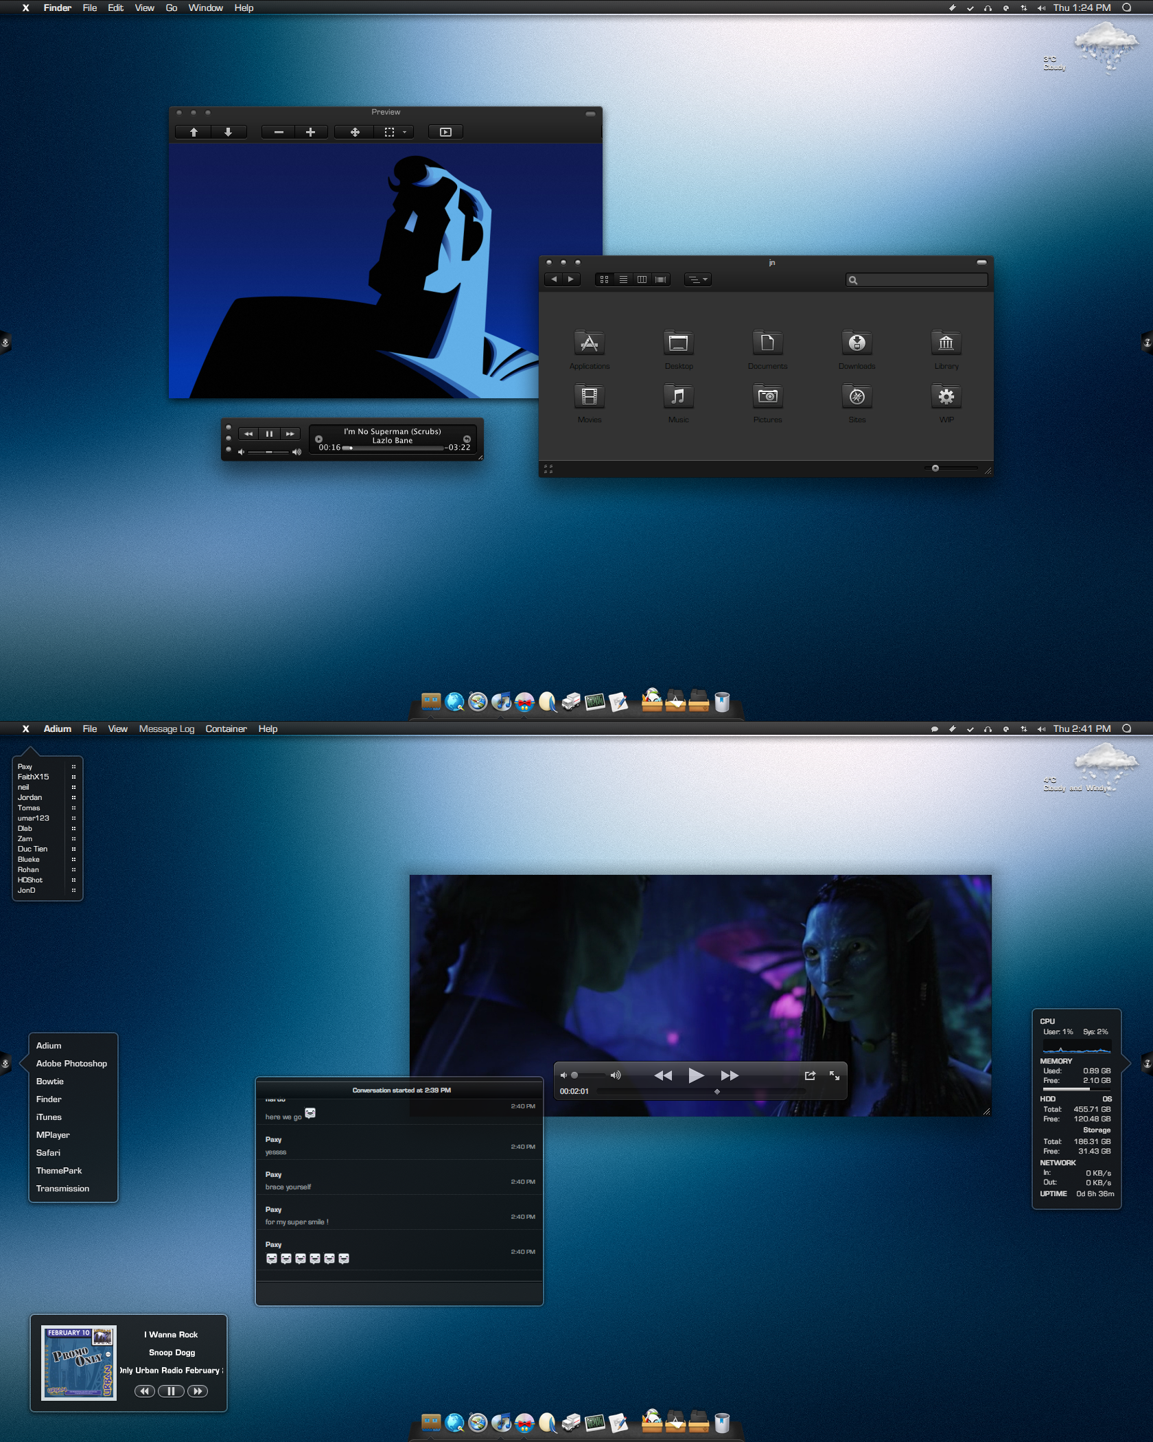
Task: Click the small play arrow beside song title
Action: click(318, 439)
